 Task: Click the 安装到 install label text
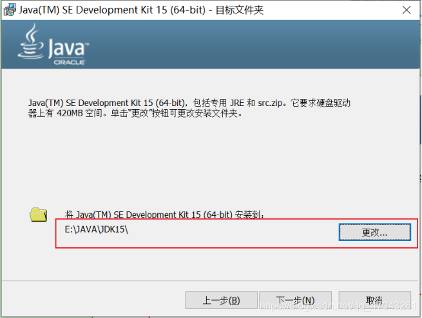point(164,215)
